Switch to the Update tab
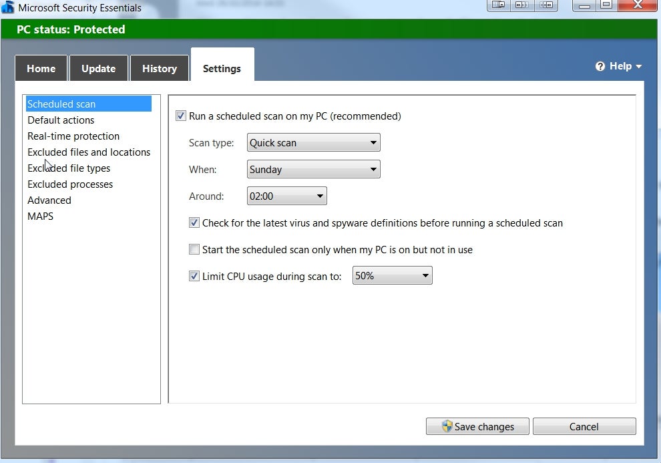 (x=98, y=68)
